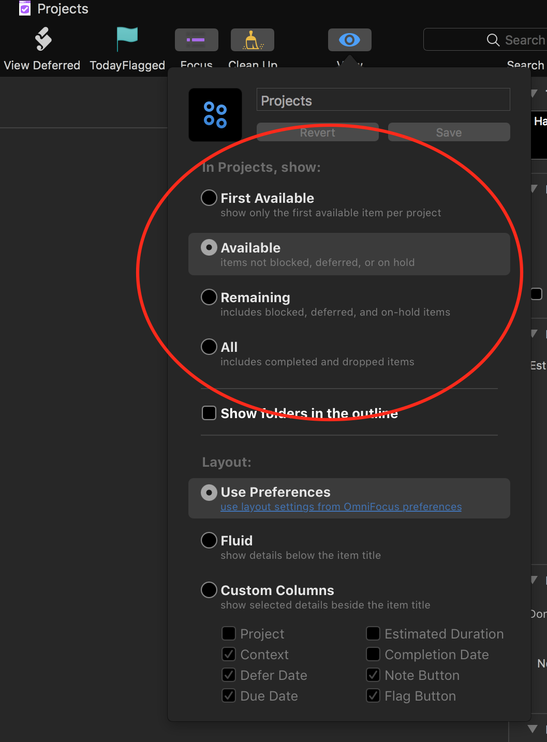Click the View Deferred toolbar icon
Viewport: 547px width, 742px height.
click(x=43, y=39)
